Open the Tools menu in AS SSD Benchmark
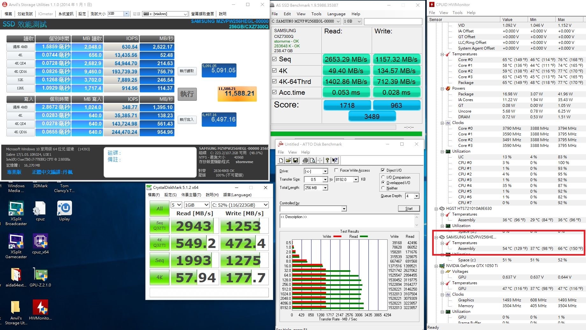The height and width of the screenshot is (330, 586). pos(316,14)
